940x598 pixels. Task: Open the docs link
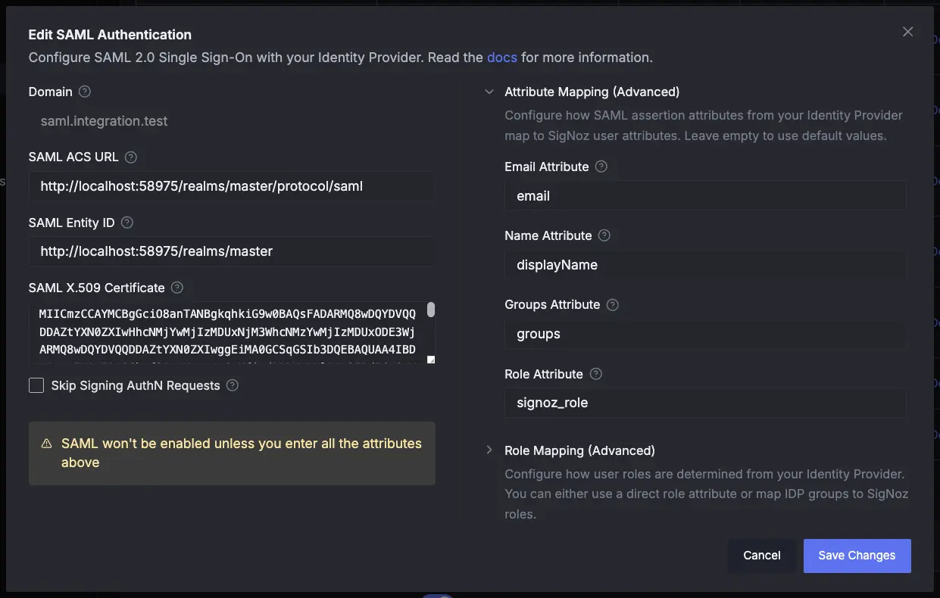click(x=502, y=58)
